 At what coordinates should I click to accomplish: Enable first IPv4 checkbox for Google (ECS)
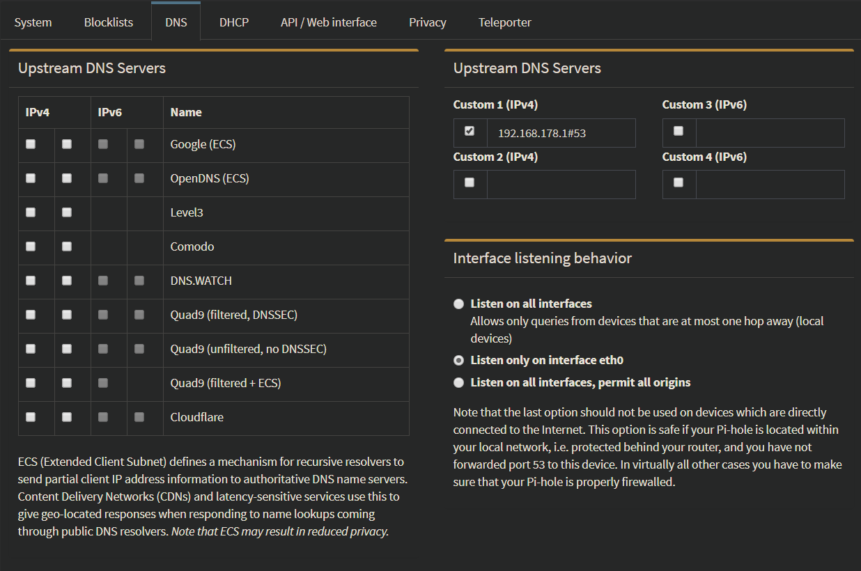pos(31,144)
